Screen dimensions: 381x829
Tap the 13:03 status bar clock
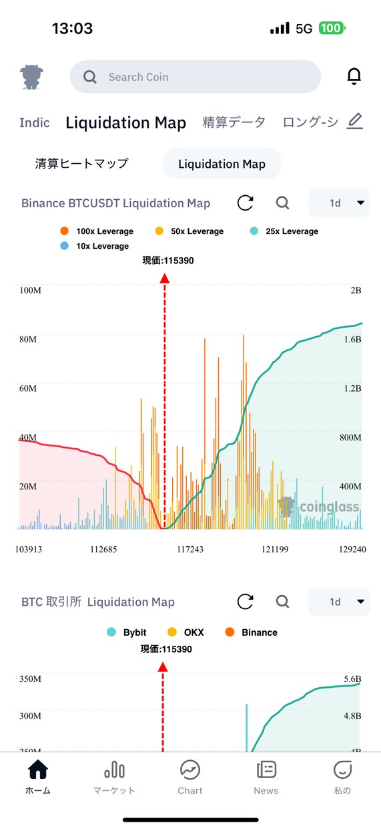72,29
